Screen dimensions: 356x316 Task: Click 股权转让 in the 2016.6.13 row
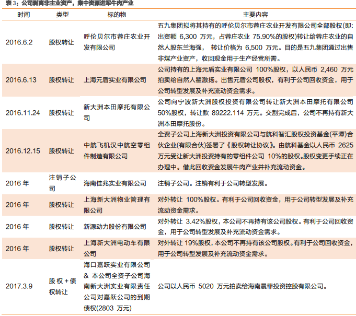62,80
